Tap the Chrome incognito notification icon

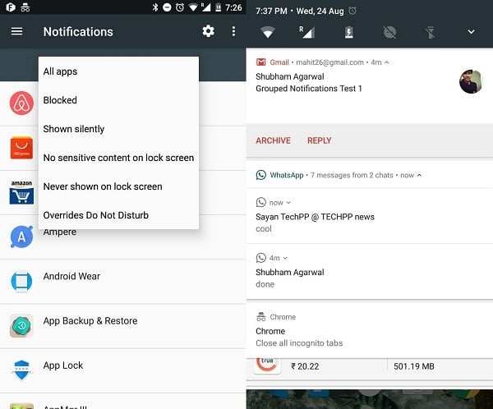click(261, 316)
